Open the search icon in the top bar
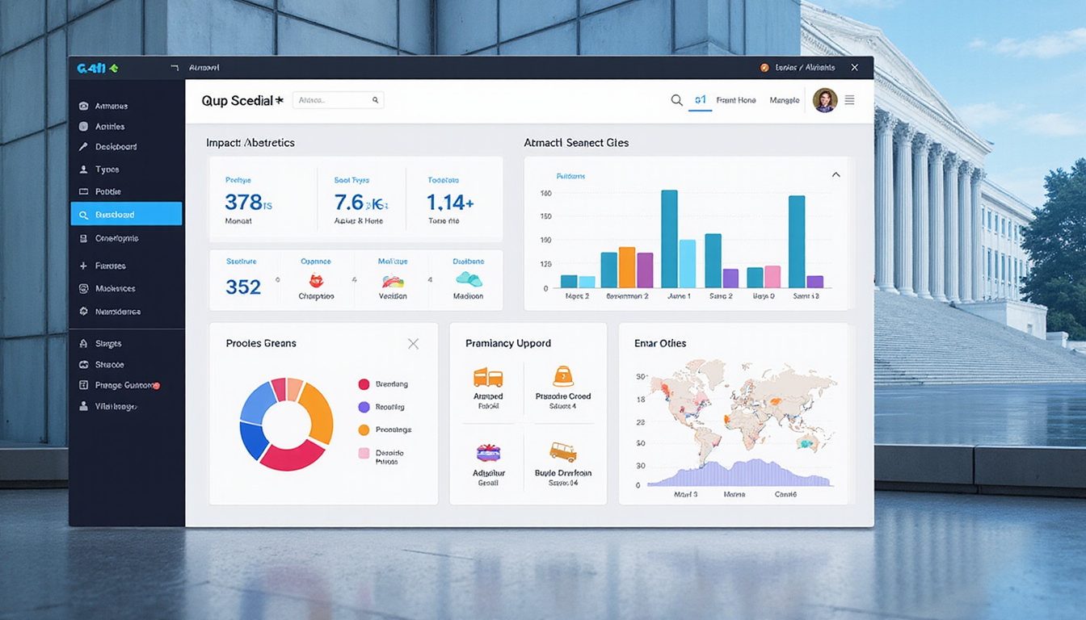This screenshot has width=1086, height=620. [677, 100]
